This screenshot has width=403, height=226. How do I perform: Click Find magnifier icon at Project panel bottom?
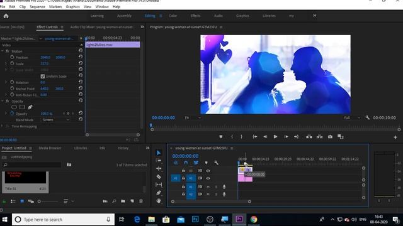coord(114,202)
